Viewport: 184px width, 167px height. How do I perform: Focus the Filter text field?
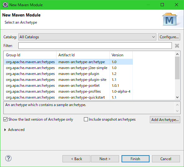[95, 46]
